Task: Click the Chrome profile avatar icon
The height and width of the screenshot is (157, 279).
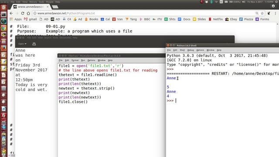Action: (x=273, y=6)
